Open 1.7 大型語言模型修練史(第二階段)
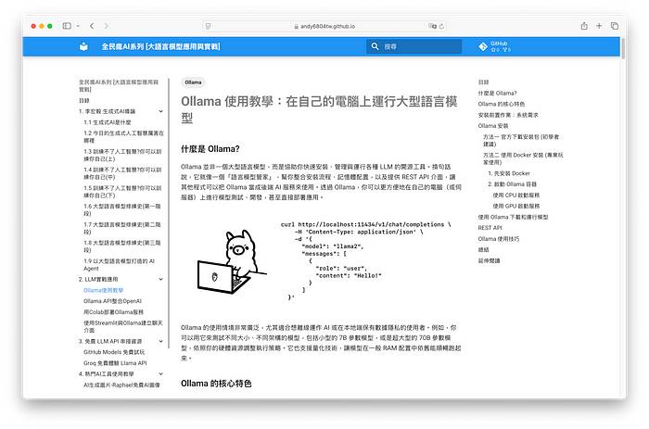The height and width of the screenshot is (429, 649). (x=122, y=228)
